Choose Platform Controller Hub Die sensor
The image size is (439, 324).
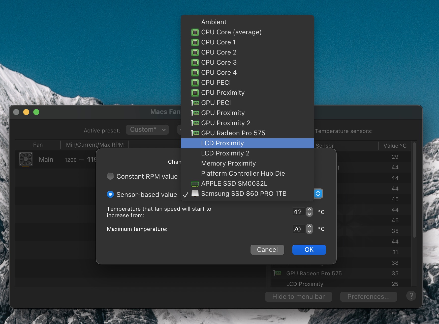point(247,173)
